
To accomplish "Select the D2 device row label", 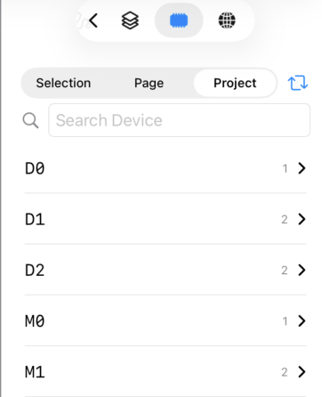I will (x=35, y=271).
